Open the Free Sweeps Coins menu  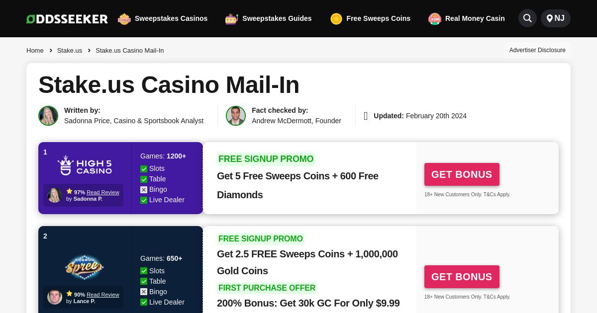[x=378, y=18]
